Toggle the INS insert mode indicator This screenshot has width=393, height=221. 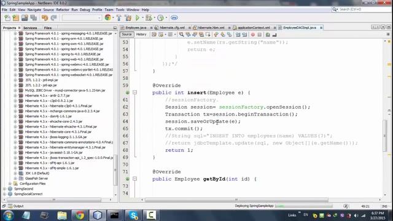point(384,206)
